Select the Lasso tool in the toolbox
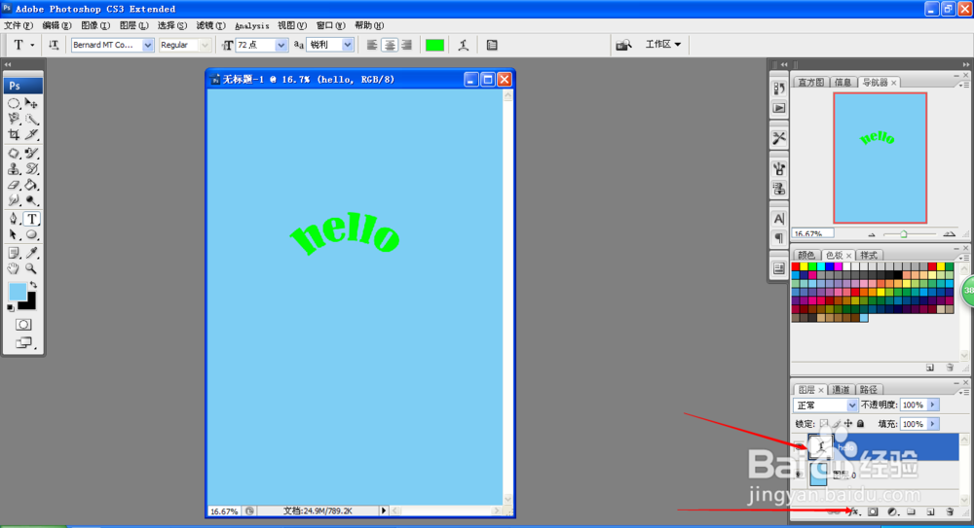This screenshot has height=528, width=974. tap(14, 120)
